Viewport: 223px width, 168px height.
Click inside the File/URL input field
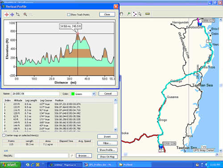pyautogui.click(x=41, y=155)
